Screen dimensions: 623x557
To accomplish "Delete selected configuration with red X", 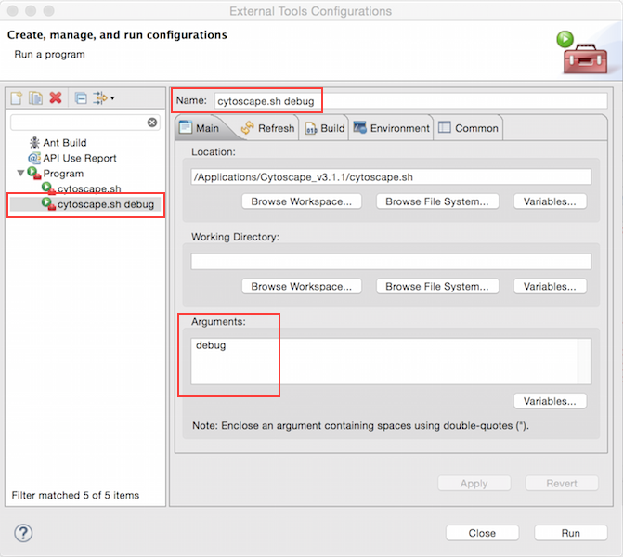I will point(56,97).
